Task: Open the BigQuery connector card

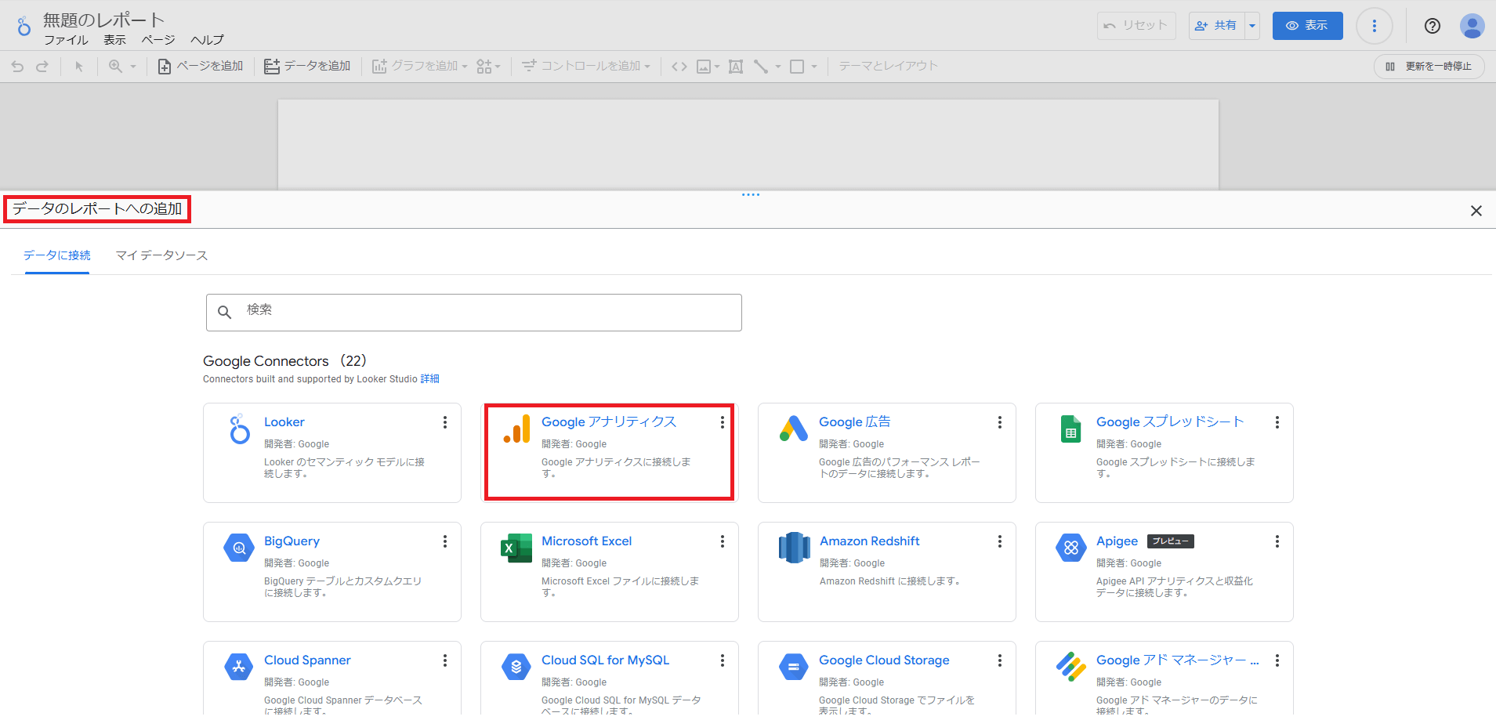Action: [292, 541]
